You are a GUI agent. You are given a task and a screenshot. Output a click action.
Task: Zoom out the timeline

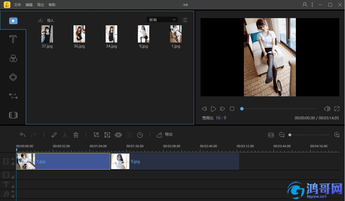(x=282, y=135)
